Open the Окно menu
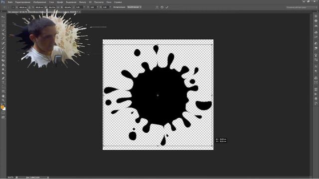This screenshot has height=179, width=319. pyautogui.click(x=109, y=2)
